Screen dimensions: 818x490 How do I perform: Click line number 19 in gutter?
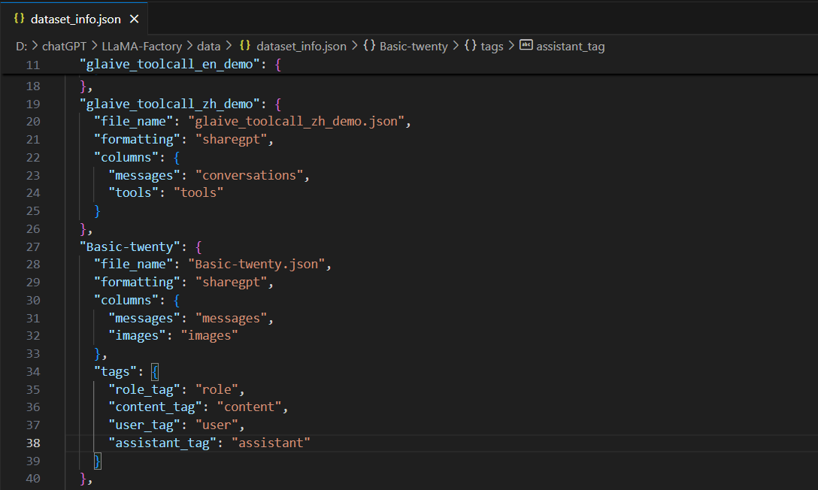(x=33, y=104)
